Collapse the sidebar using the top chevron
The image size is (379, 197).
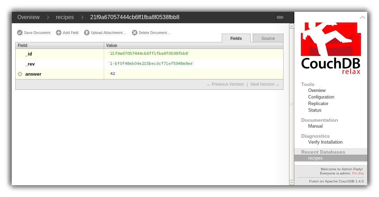click(x=362, y=17)
